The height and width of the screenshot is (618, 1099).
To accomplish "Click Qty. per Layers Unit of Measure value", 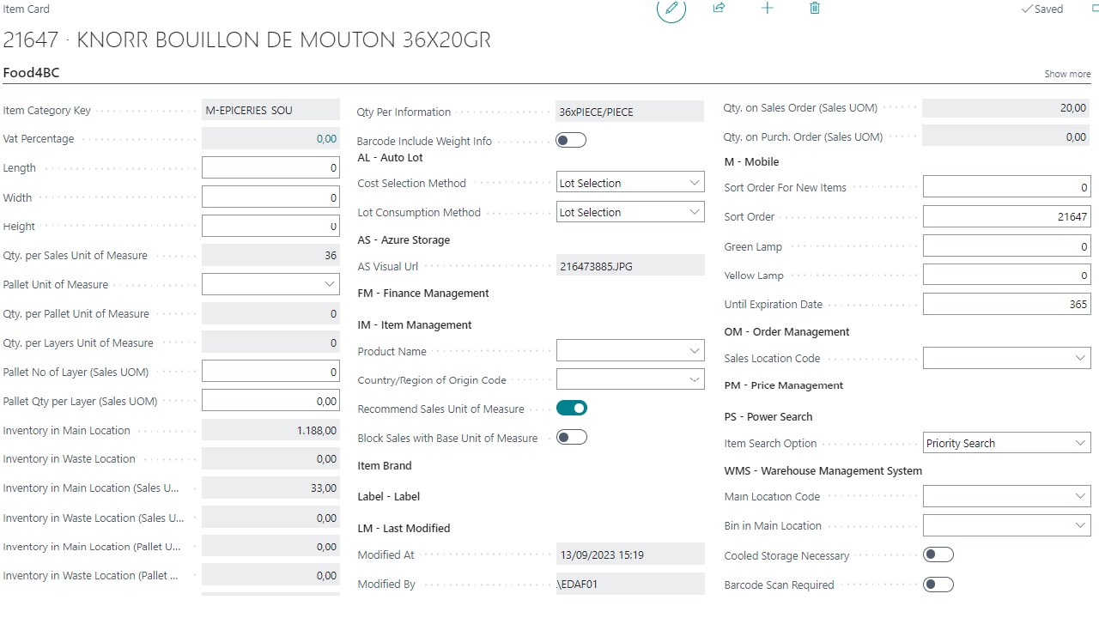I will click(270, 342).
